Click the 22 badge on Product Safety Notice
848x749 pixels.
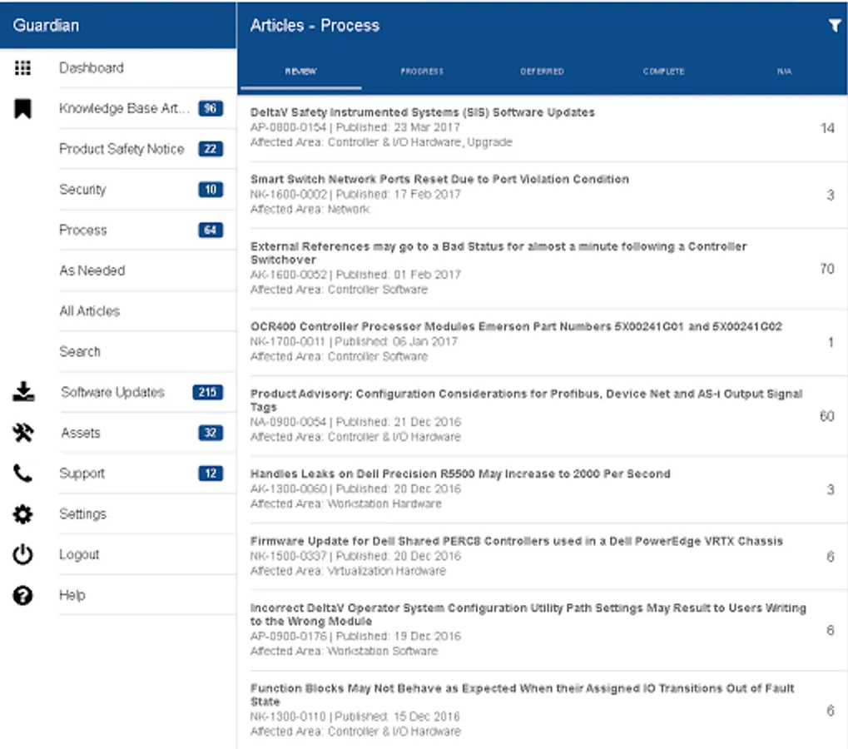coord(211,149)
